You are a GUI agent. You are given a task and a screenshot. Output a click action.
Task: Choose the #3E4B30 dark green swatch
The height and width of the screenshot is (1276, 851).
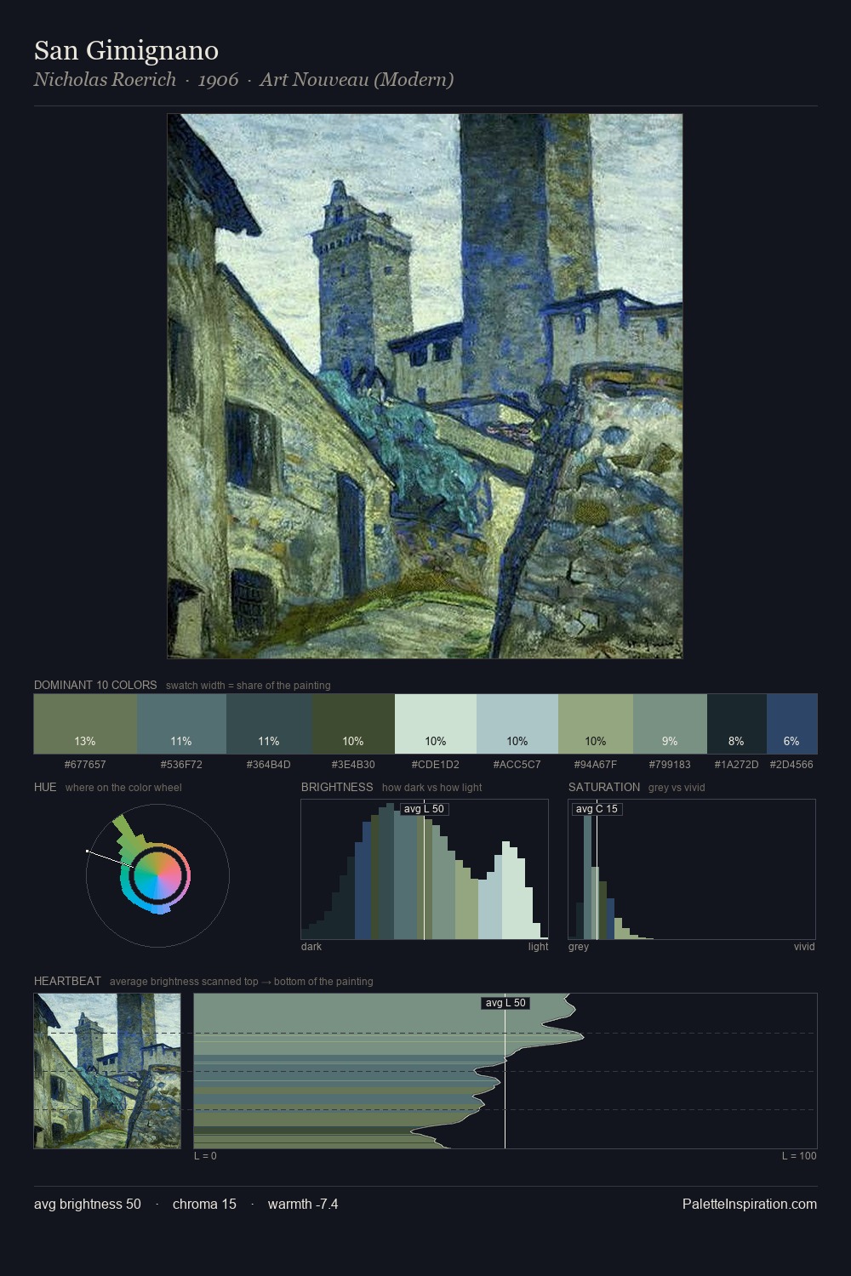pyautogui.click(x=353, y=724)
